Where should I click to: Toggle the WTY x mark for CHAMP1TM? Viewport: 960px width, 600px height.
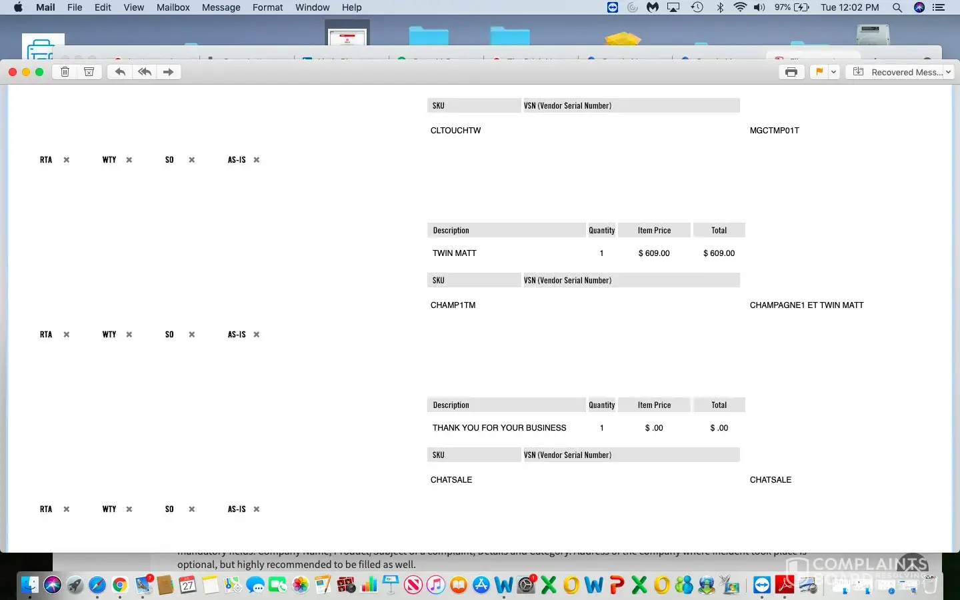click(x=129, y=335)
